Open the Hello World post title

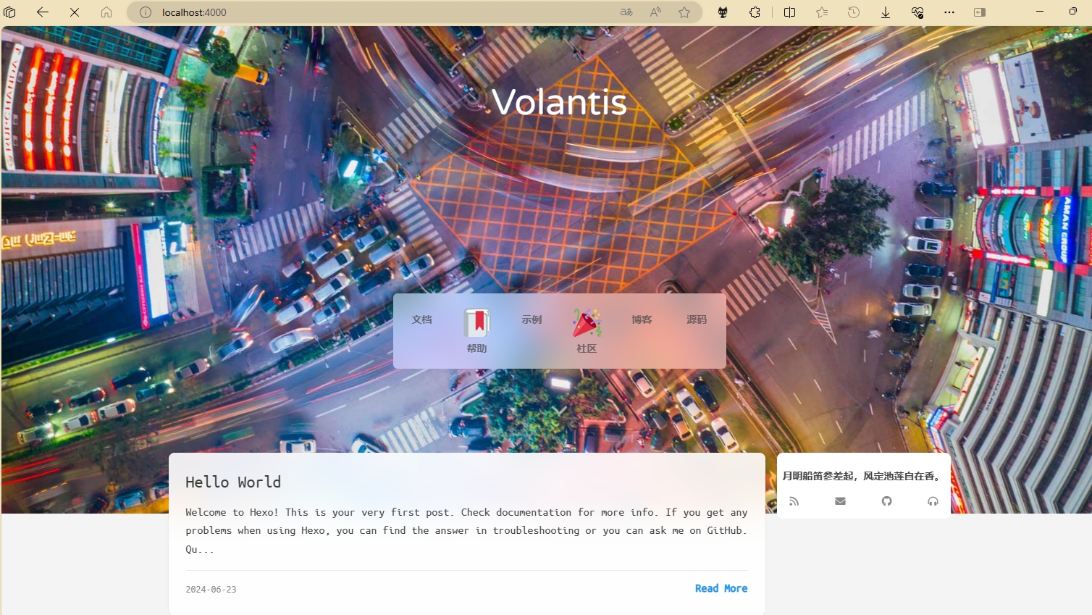click(x=233, y=482)
